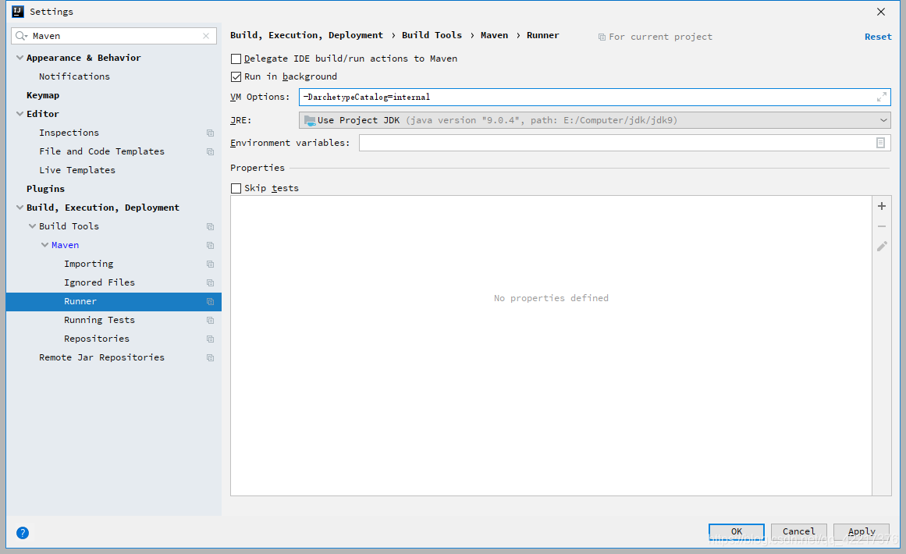Click project-level icon beside Runner
The image size is (906, 554).
(x=211, y=301)
